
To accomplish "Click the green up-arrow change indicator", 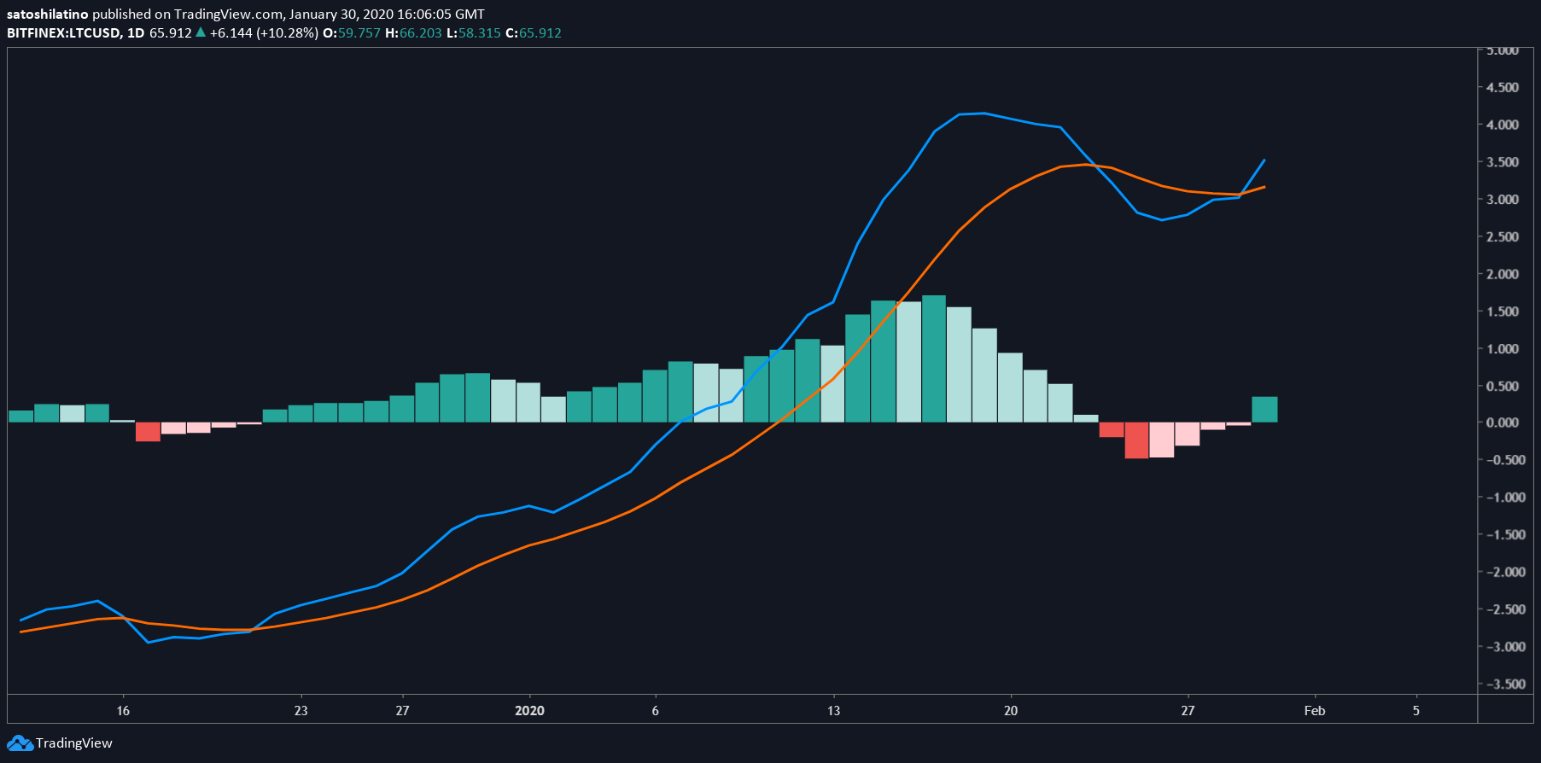I will click(201, 32).
